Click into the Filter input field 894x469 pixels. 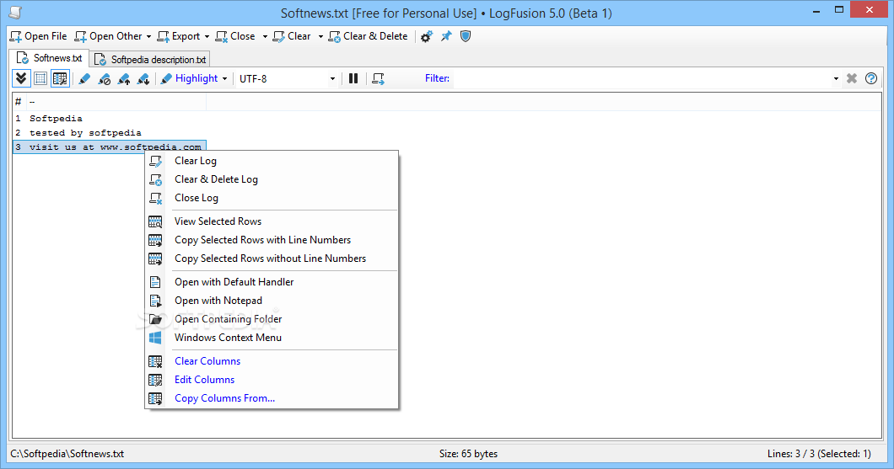pos(642,78)
